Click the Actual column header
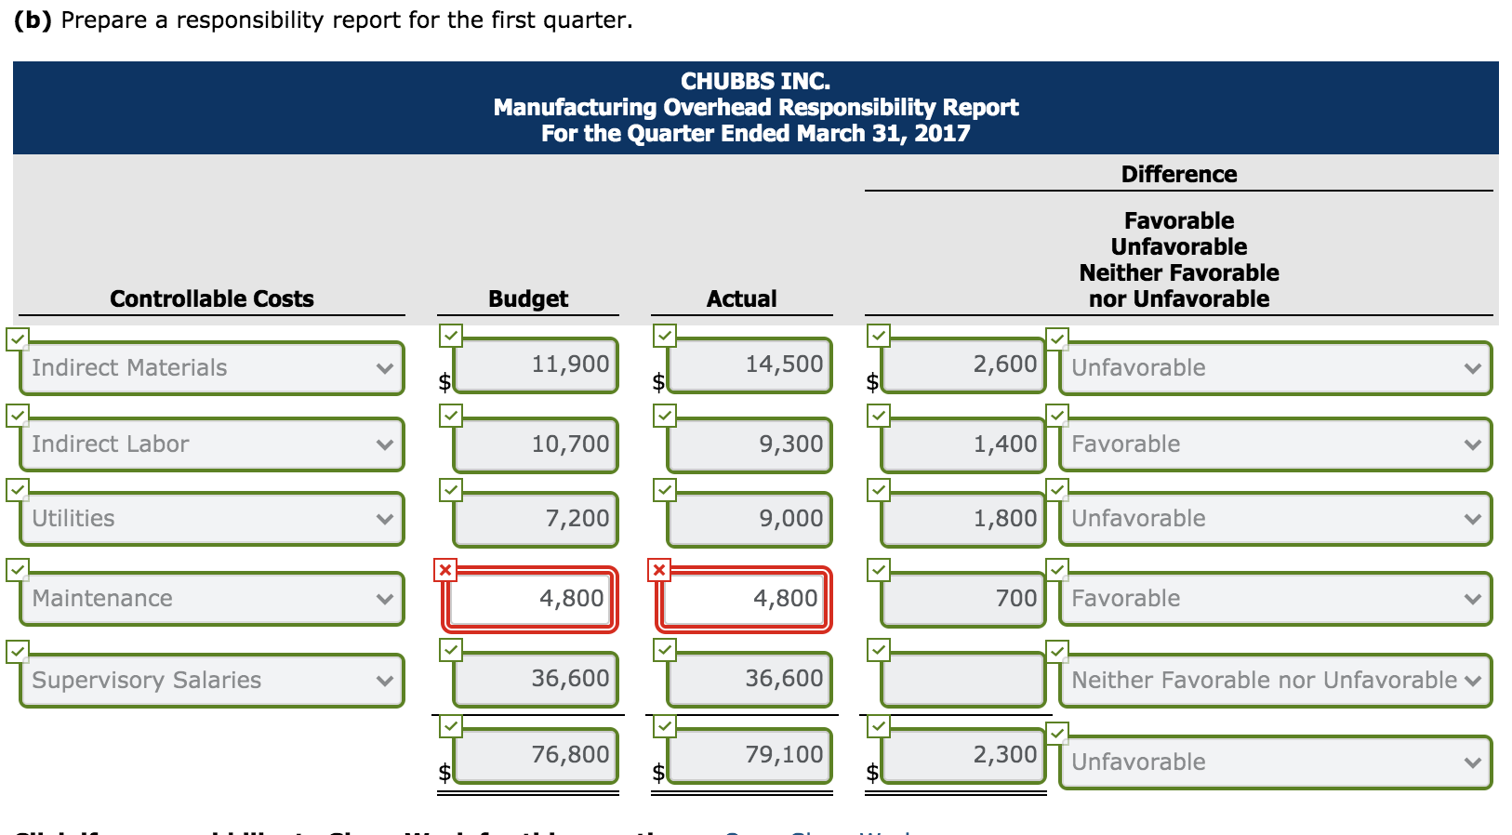Image resolution: width=1512 pixels, height=835 pixels. (x=742, y=299)
